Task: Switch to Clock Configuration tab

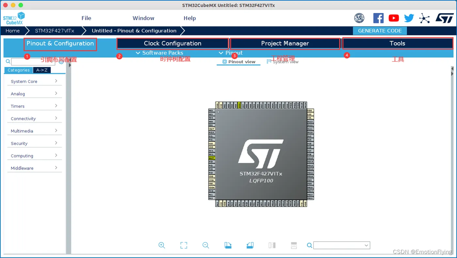Action: point(173,44)
